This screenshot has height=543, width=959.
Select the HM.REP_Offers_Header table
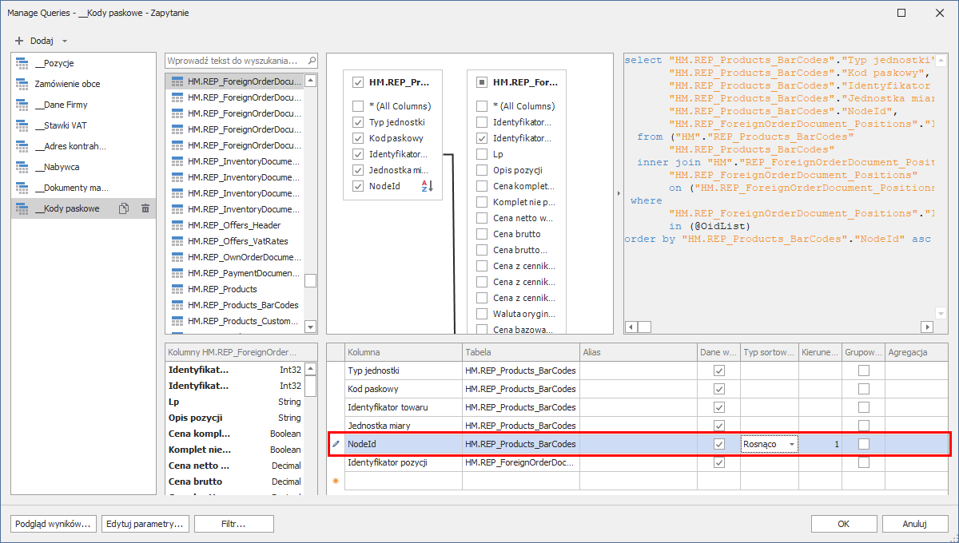click(x=234, y=225)
